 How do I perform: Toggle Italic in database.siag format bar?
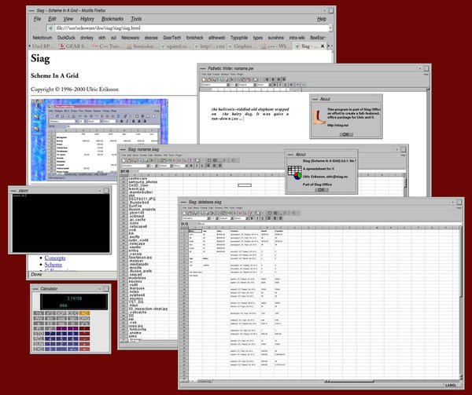point(257,218)
